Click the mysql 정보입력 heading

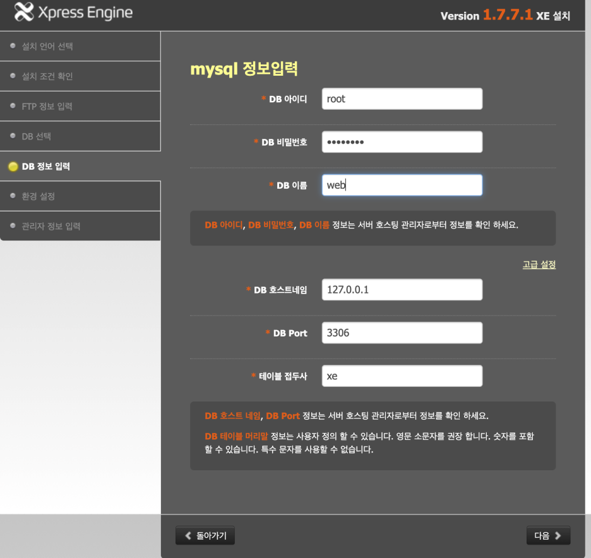[x=244, y=69]
